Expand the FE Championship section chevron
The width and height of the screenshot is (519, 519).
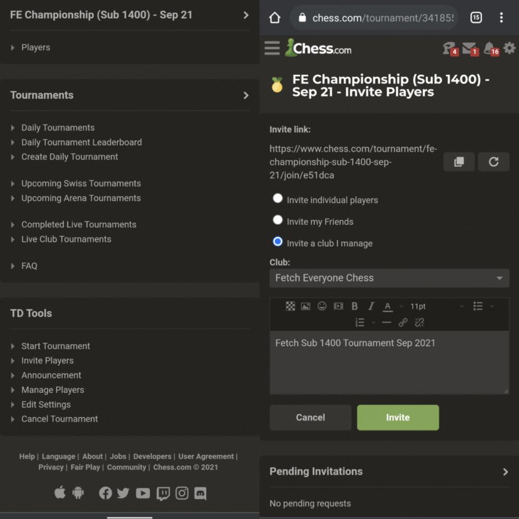click(245, 15)
